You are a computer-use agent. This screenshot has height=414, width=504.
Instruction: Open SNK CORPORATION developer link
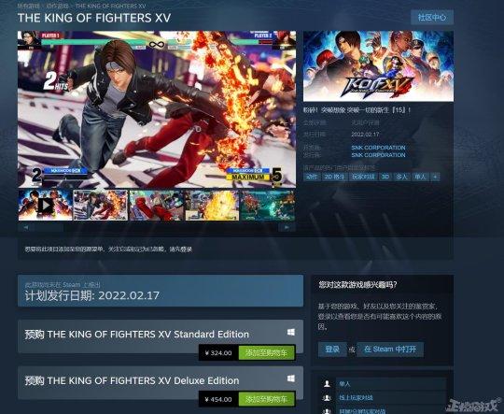[378, 148]
